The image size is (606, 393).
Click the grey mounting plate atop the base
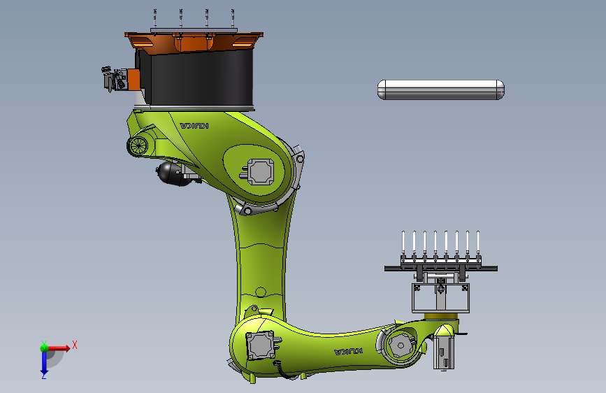194,30
